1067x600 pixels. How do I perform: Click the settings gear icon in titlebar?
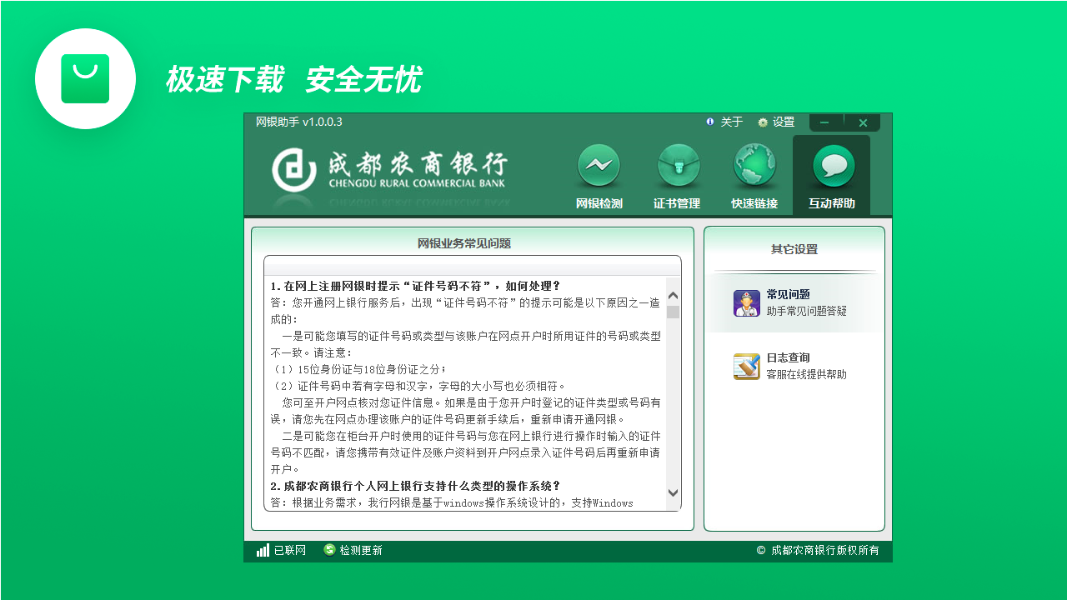763,122
